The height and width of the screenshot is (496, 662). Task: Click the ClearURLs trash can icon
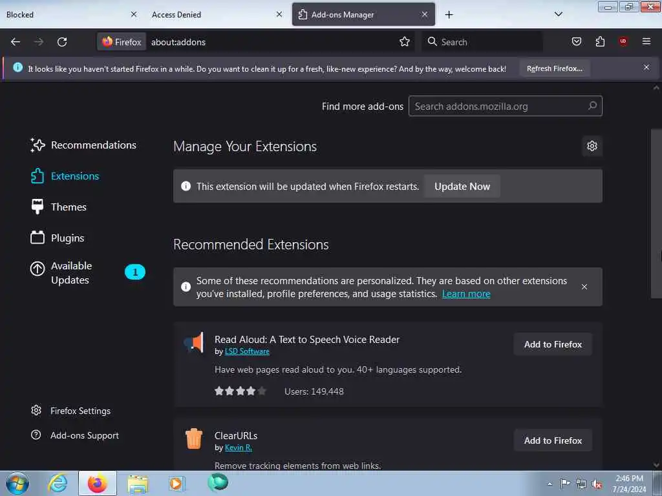(x=194, y=439)
